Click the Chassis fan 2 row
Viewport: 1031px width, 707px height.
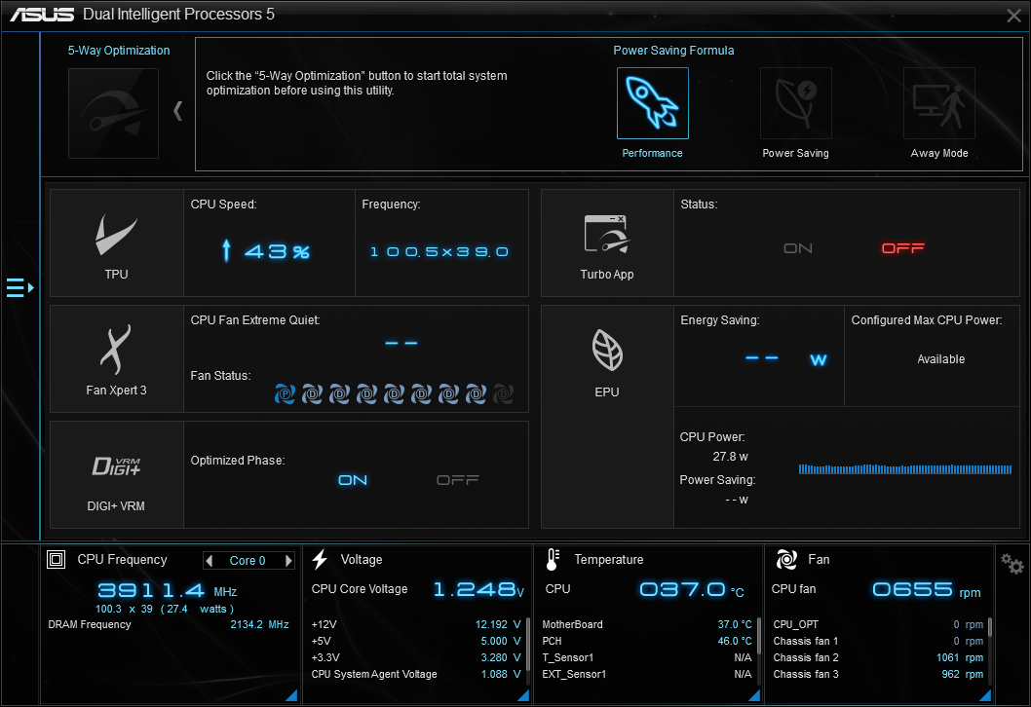click(x=878, y=657)
